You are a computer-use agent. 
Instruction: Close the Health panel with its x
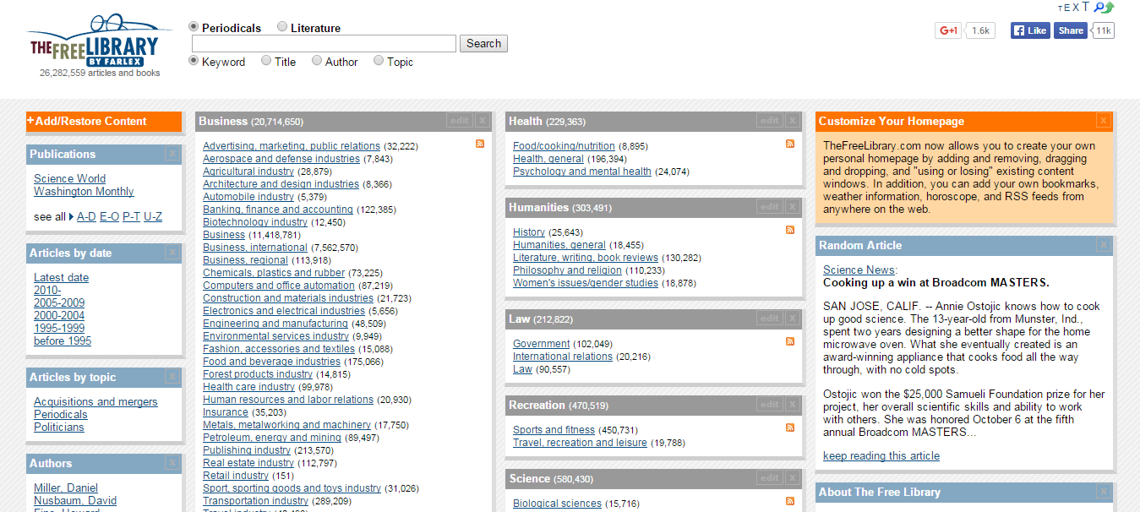tap(792, 121)
